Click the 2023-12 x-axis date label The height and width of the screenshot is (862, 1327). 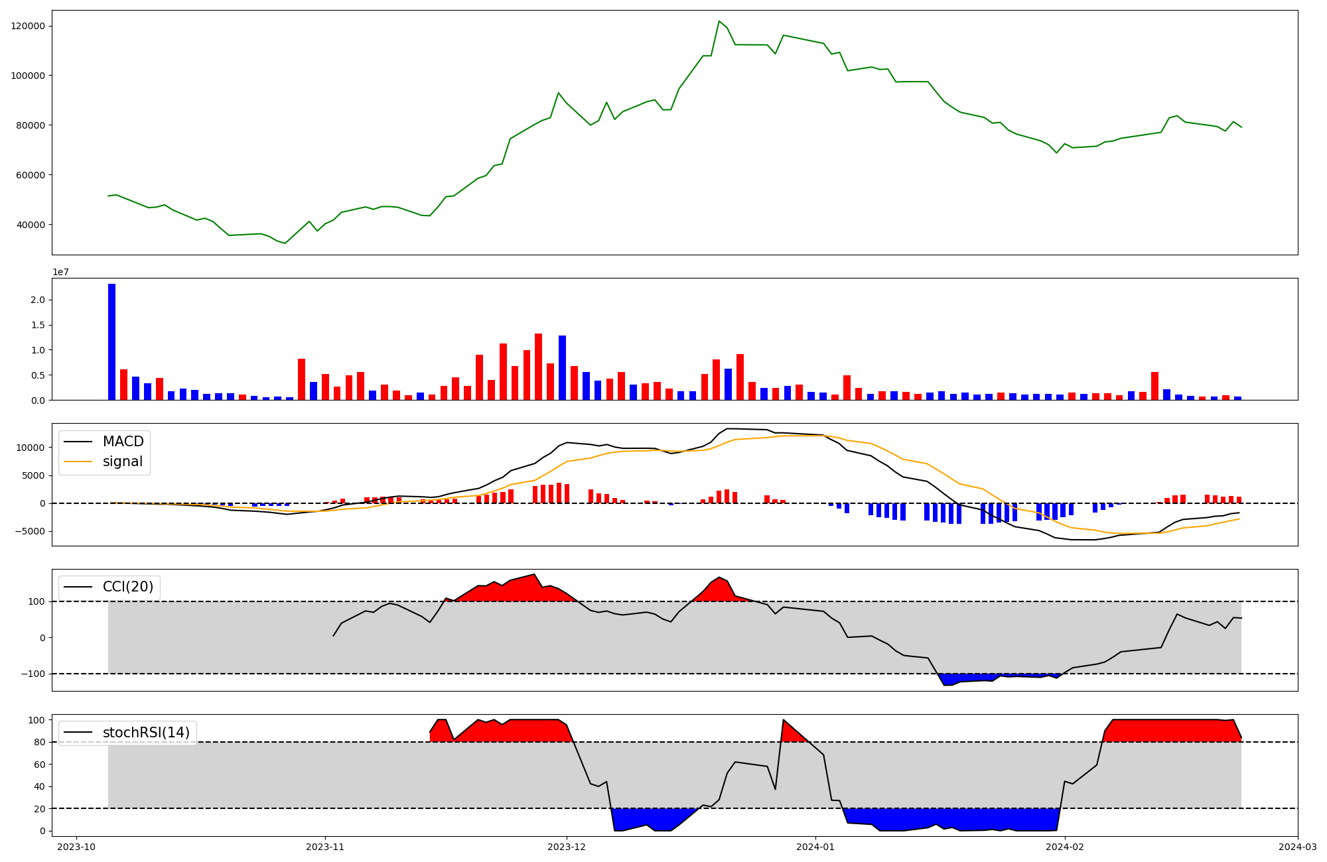567,847
